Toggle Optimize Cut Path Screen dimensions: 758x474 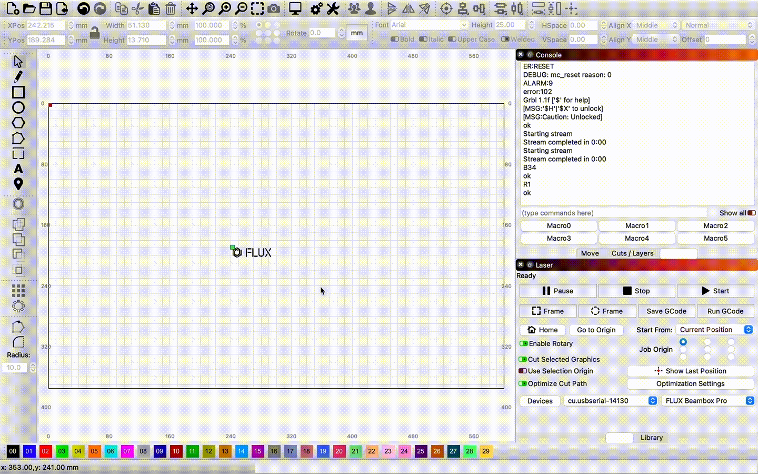[523, 383]
